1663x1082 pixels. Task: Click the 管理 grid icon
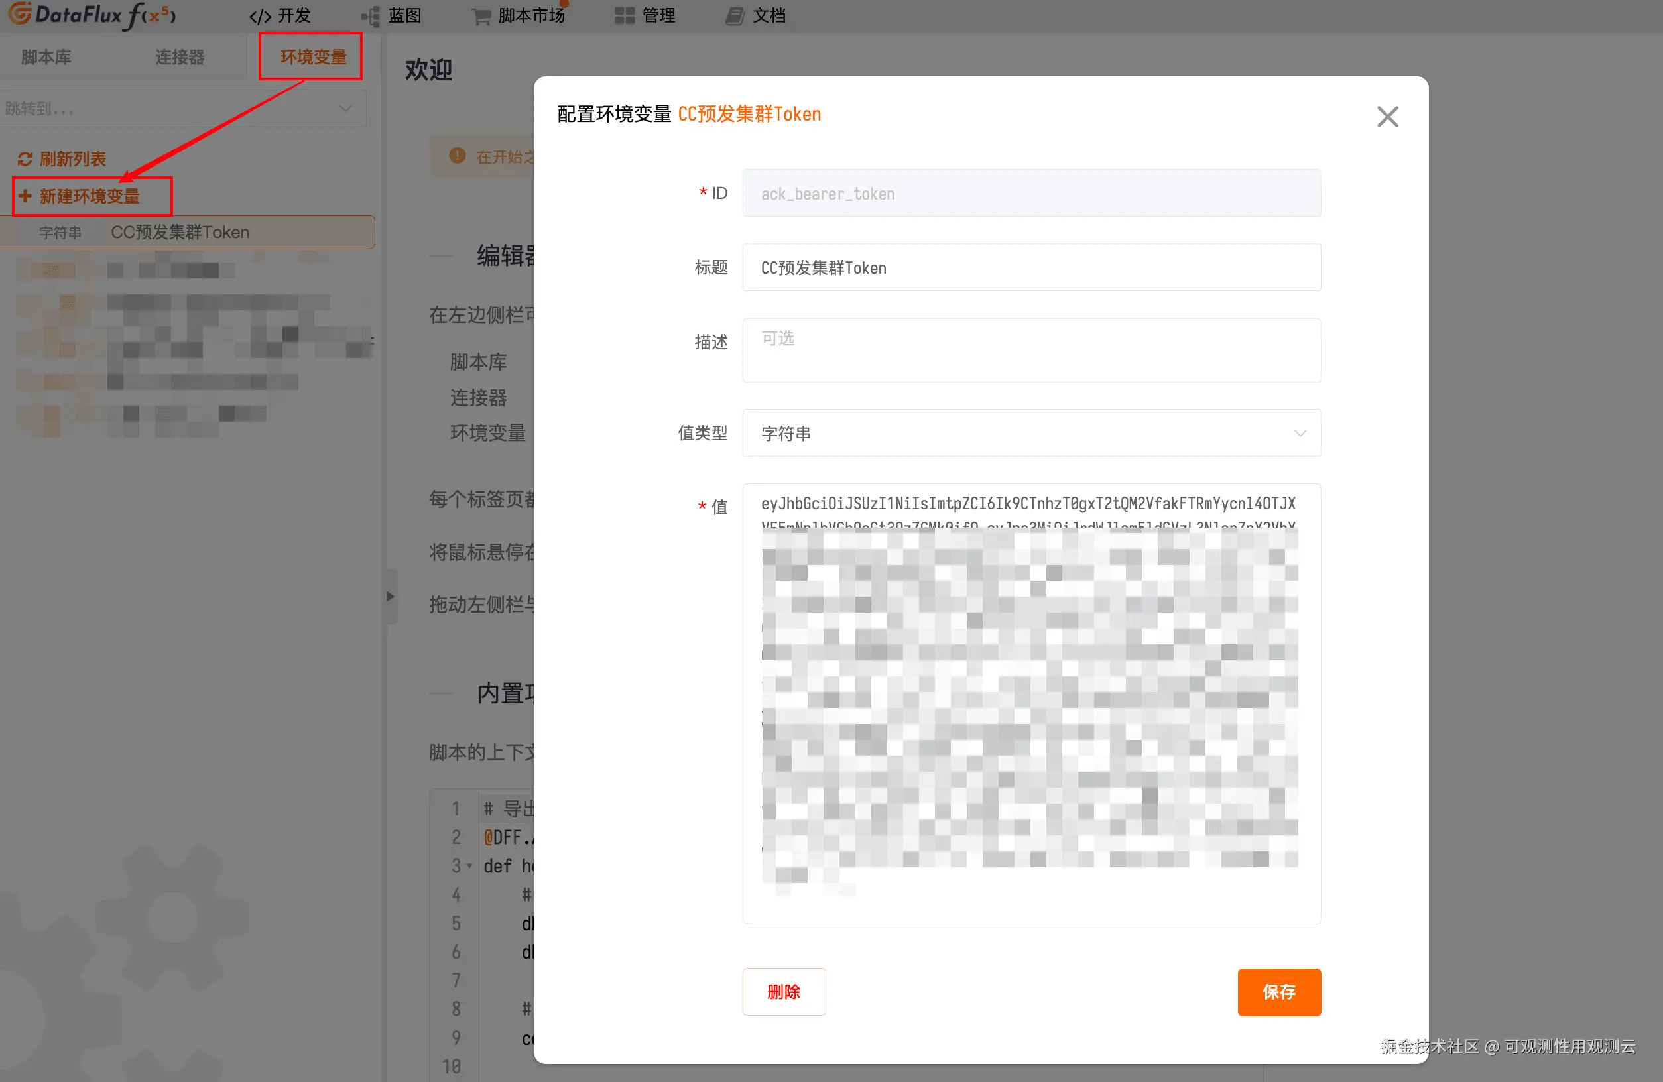(x=624, y=16)
